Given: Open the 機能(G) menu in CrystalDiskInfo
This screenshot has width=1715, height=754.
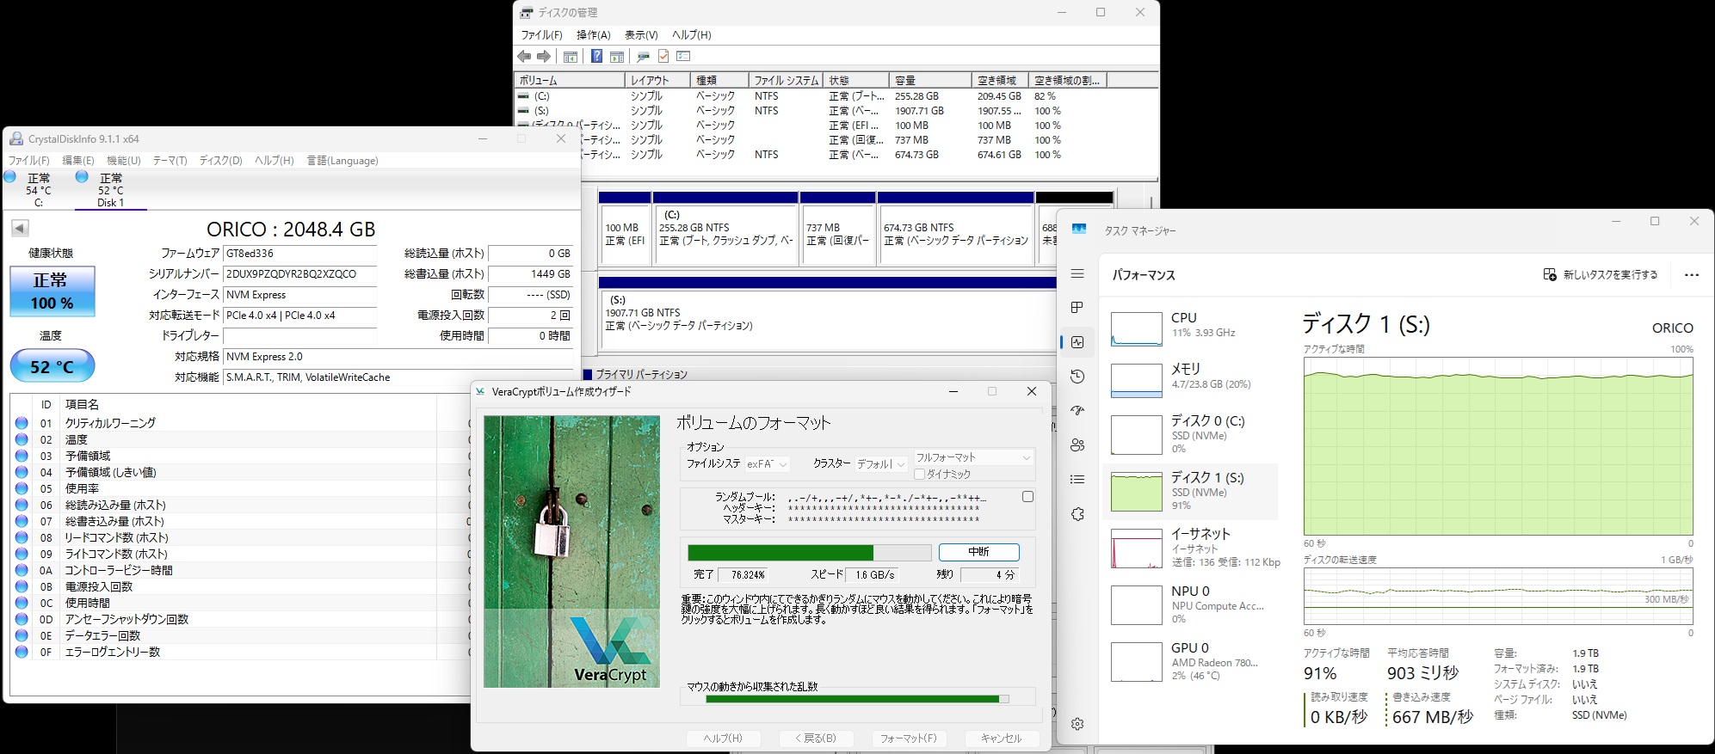Looking at the screenshot, I should pos(123,161).
